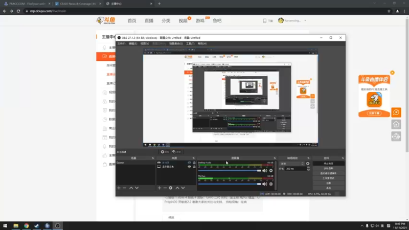Open the Desktop Audio settings gear
The height and width of the screenshot is (230, 409).
coord(271,171)
